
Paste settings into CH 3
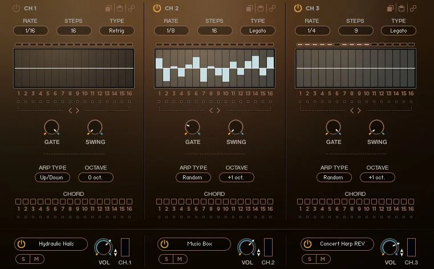[x=401, y=9]
